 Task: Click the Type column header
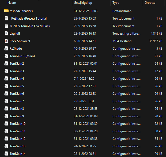[x=116, y=3]
